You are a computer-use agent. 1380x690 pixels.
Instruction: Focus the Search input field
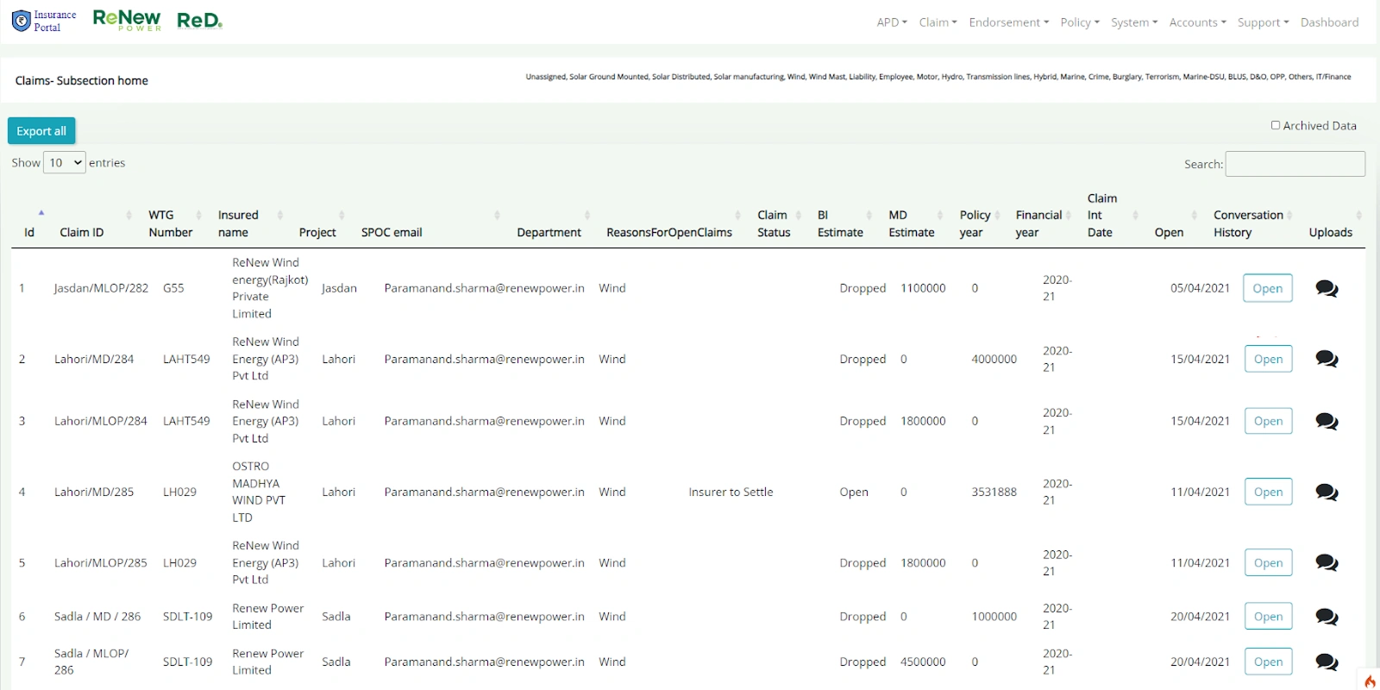coord(1295,164)
